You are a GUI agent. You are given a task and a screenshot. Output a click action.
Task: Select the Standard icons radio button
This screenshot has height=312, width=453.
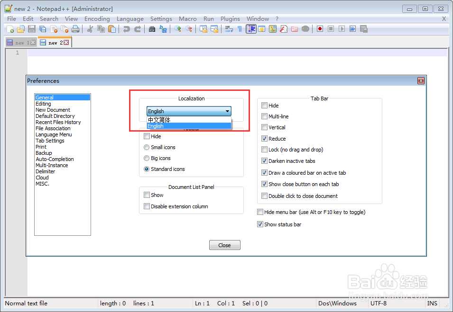(147, 169)
